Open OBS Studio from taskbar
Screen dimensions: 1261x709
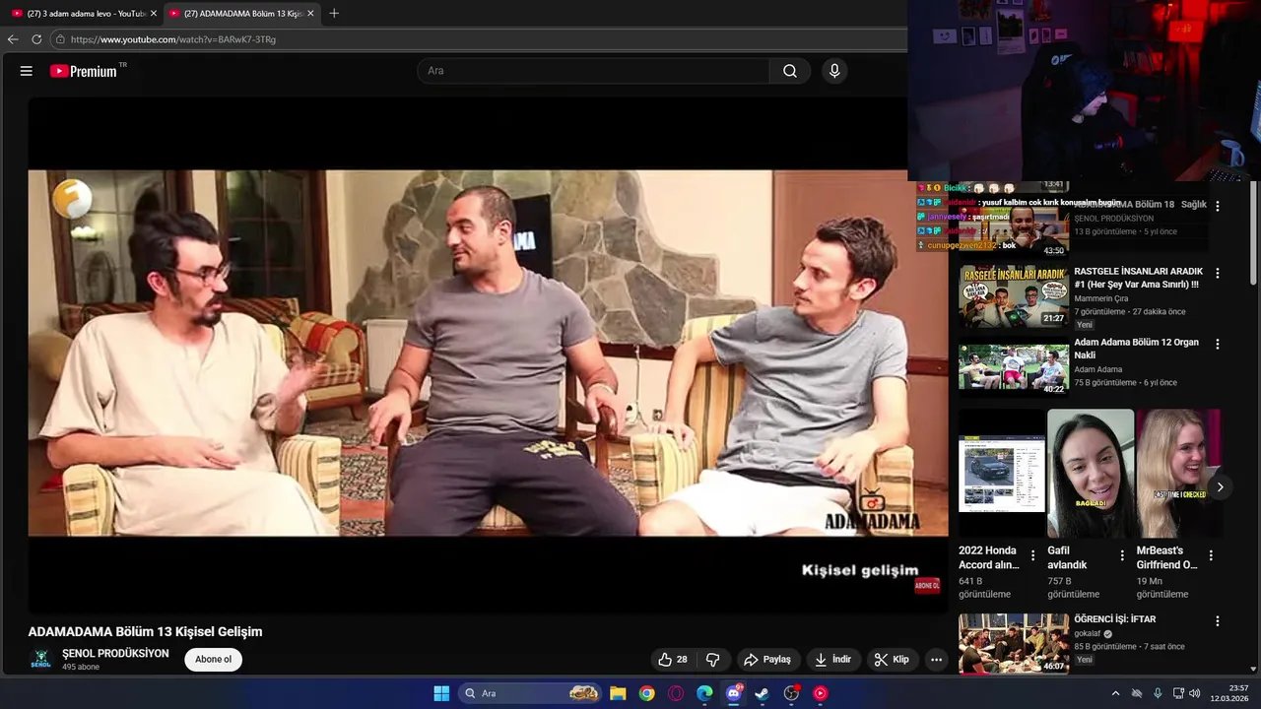tap(791, 693)
